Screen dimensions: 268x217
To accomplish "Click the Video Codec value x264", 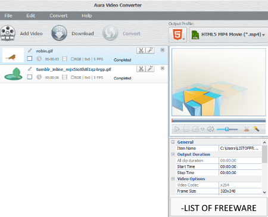I will 240,185.
